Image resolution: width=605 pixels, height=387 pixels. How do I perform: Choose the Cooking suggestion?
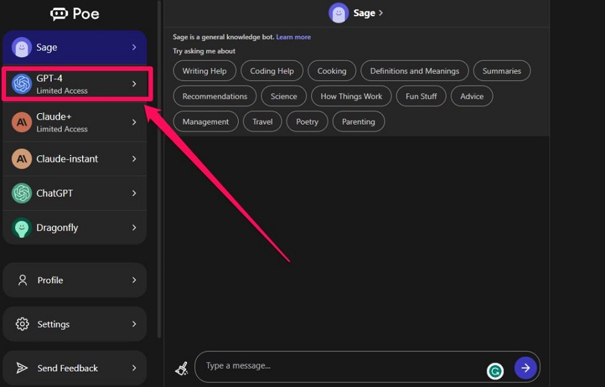tap(332, 71)
